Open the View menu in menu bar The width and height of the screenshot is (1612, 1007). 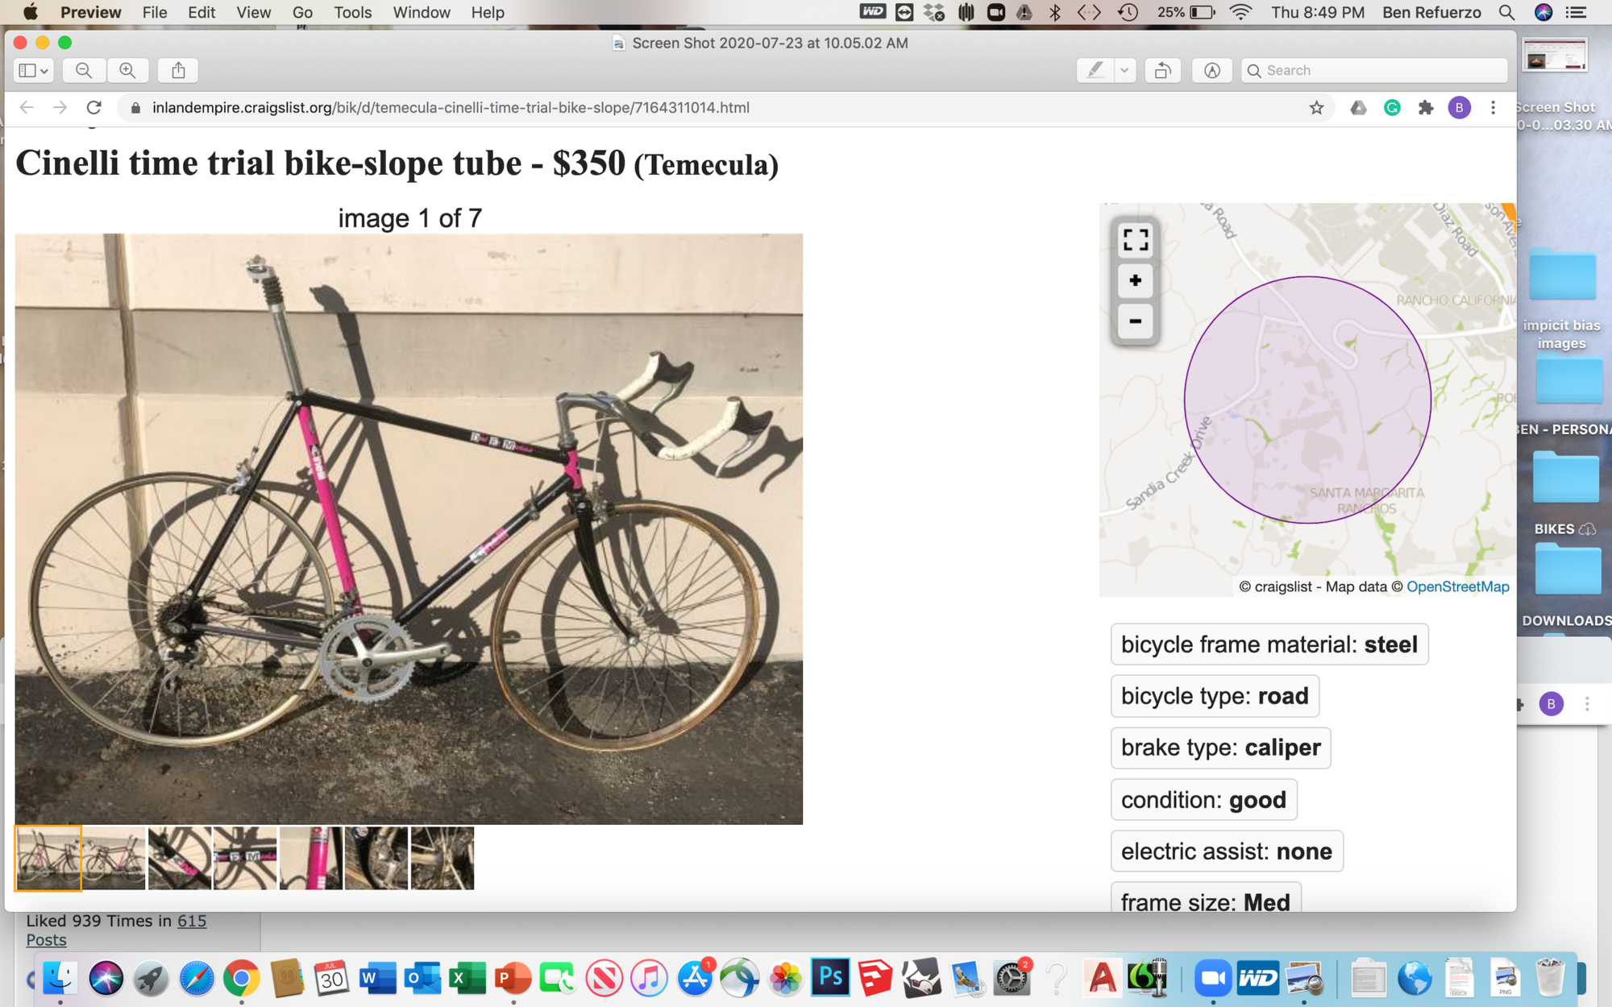(253, 12)
